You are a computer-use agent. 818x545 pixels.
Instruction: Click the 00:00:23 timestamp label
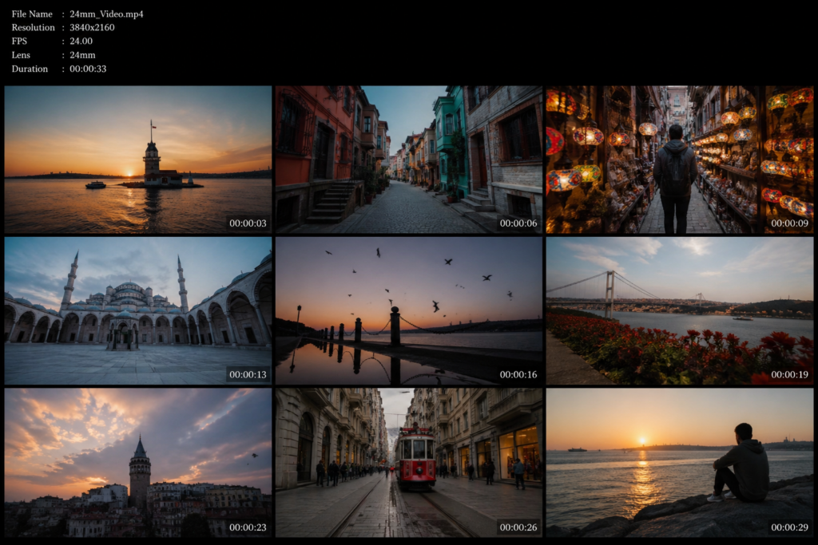pyautogui.click(x=248, y=527)
